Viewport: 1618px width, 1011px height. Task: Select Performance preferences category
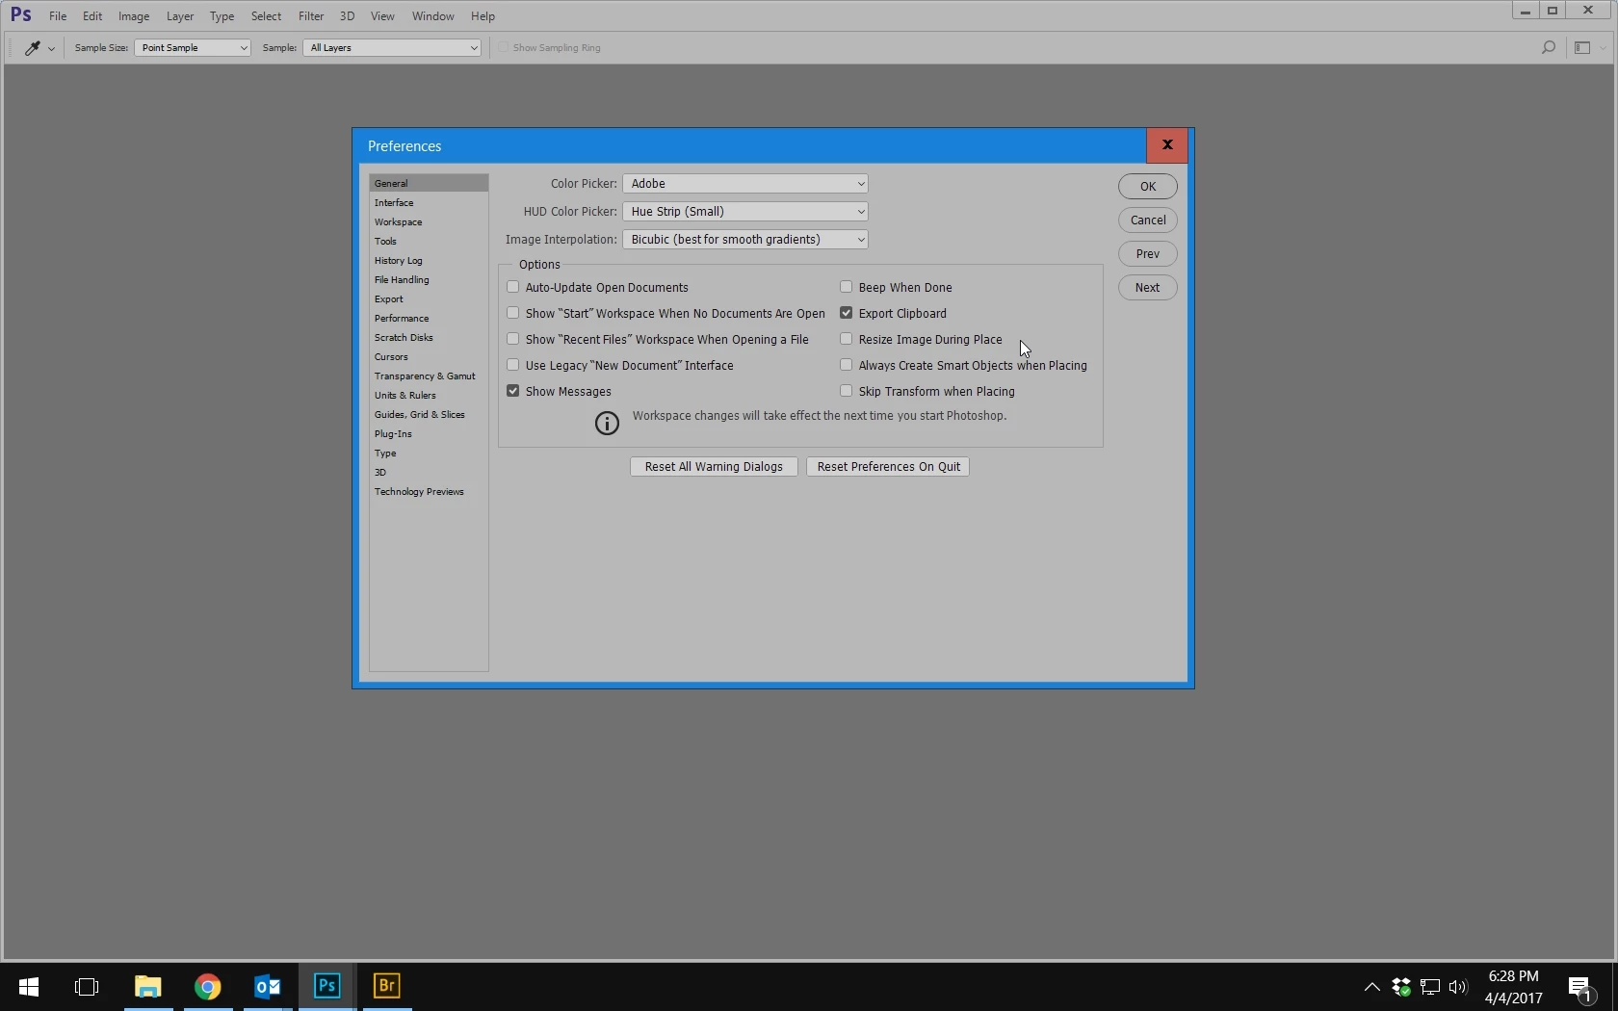pos(429,318)
